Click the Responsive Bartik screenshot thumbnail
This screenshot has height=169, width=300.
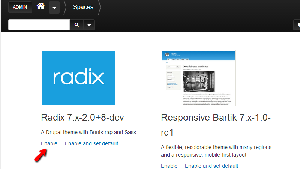coord(198,78)
